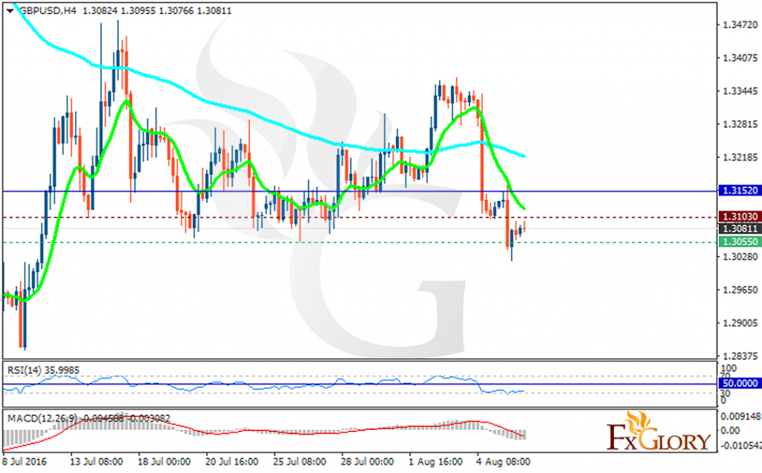This screenshot has height=473, width=762.
Task: Click the 20 Jul 16:00 time label
Action: [x=232, y=461]
